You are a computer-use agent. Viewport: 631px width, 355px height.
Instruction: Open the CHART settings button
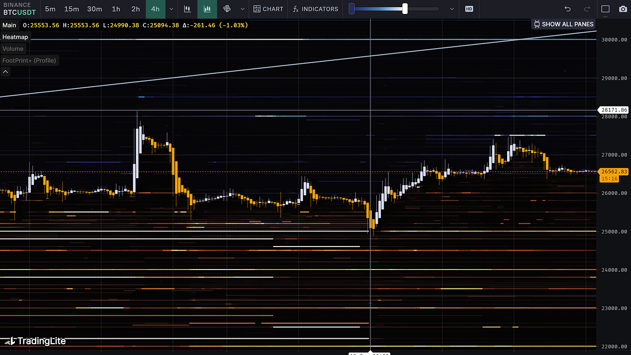(268, 9)
